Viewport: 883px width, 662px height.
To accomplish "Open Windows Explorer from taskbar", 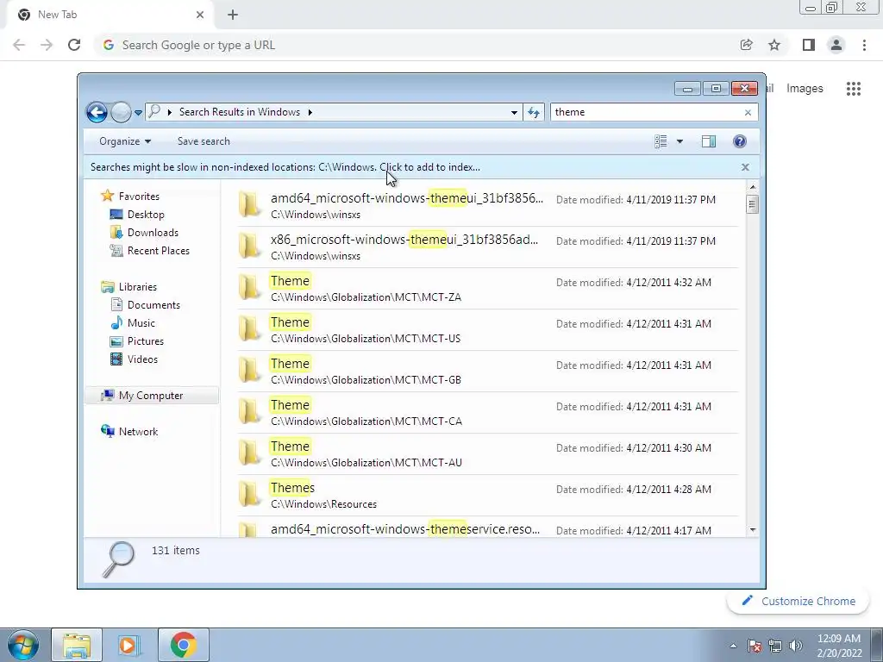I will pyautogui.click(x=77, y=645).
